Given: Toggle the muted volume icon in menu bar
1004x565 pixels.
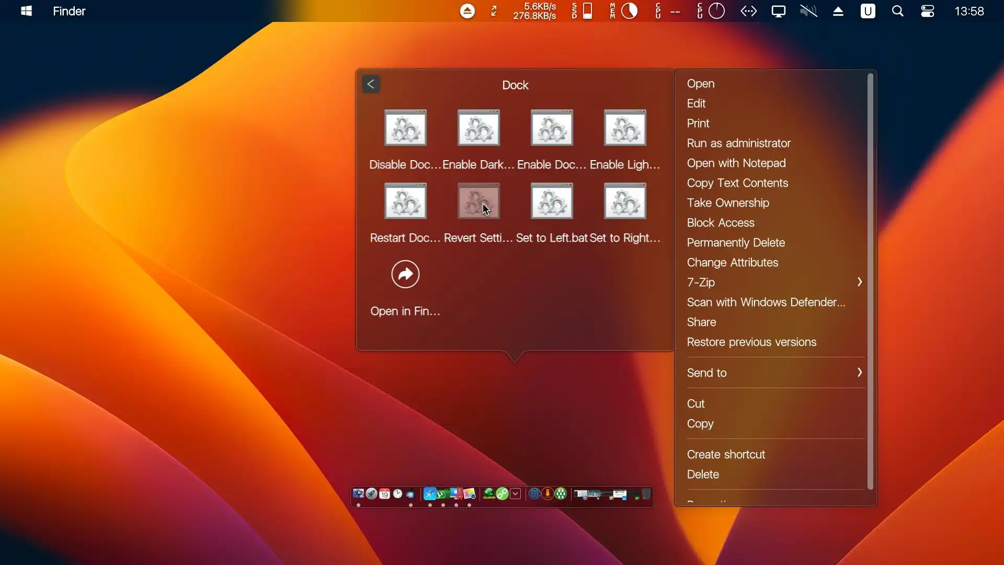Looking at the screenshot, I should pyautogui.click(x=808, y=11).
